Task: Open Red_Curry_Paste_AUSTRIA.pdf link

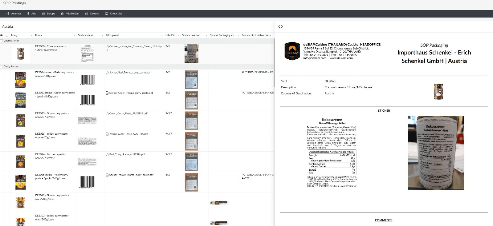Action: click(127, 155)
